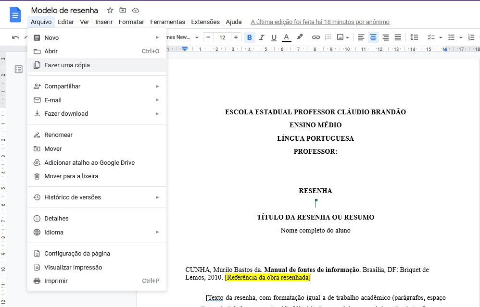The width and height of the screenshot is (480, 307).
Task: Open the Ver menu
Action: (x=85, y=22)
